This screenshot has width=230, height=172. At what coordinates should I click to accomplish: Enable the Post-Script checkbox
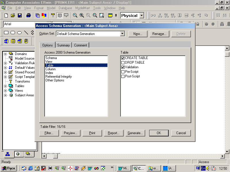123,76
